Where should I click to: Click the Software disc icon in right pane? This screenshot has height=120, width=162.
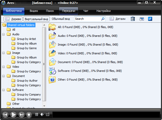pyautogui.click(x=52, y=71)
